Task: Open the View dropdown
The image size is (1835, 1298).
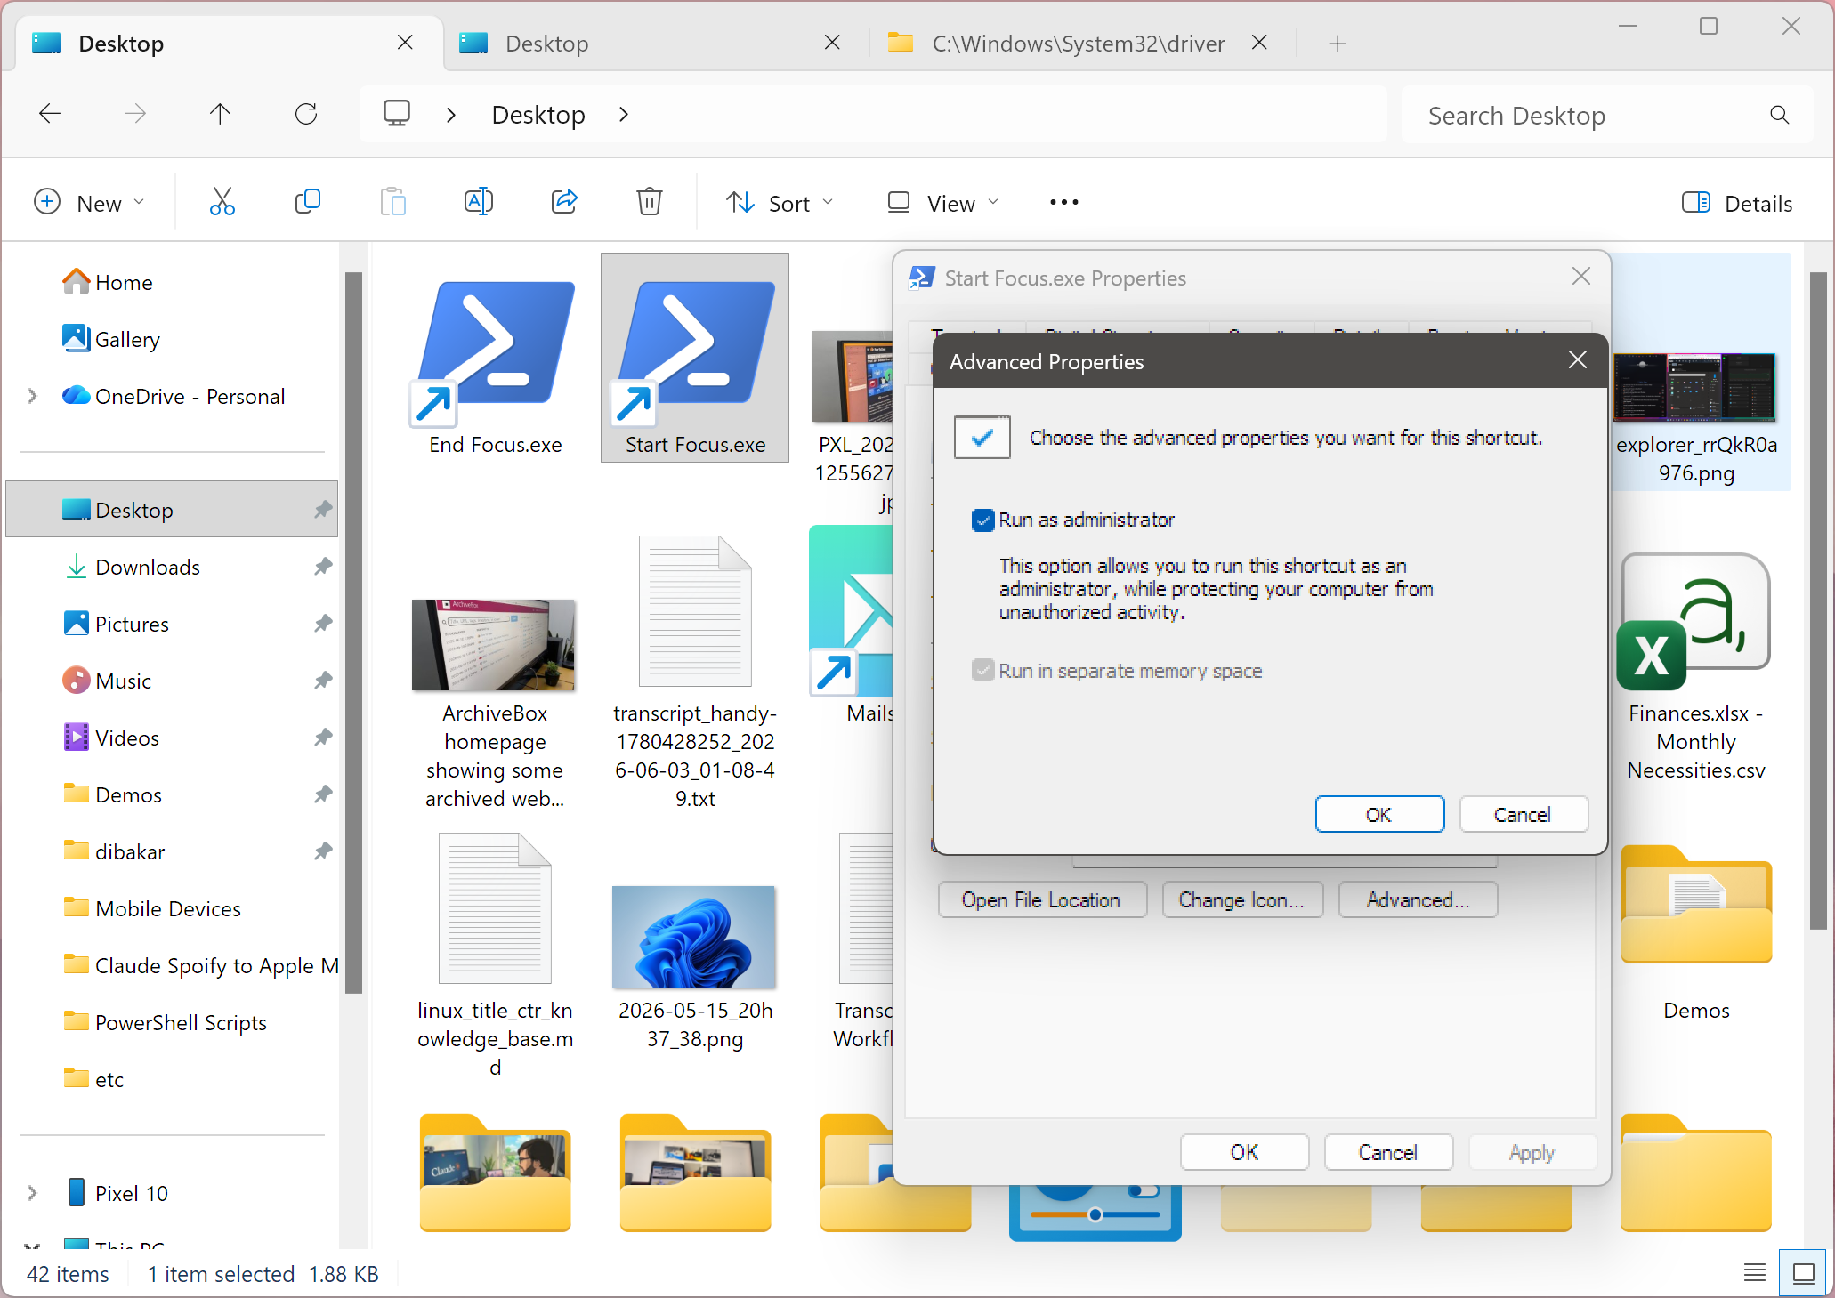Action: click(943, 203)
